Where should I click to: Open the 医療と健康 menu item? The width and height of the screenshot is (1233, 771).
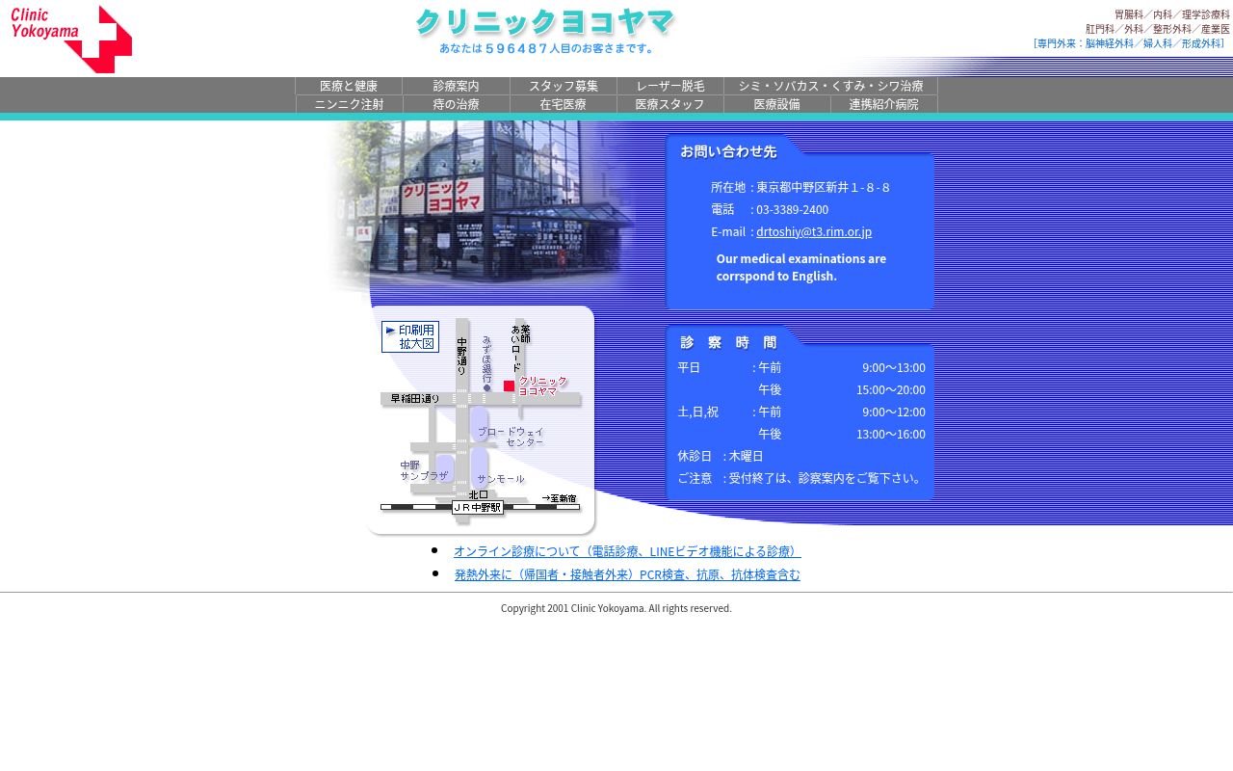(x=349, y=86)
